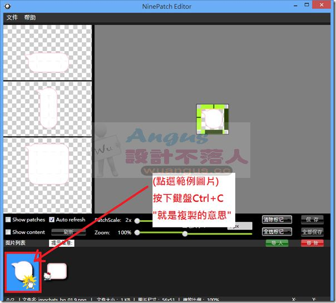Click the Zoom 100% value

tap(125, 232)
